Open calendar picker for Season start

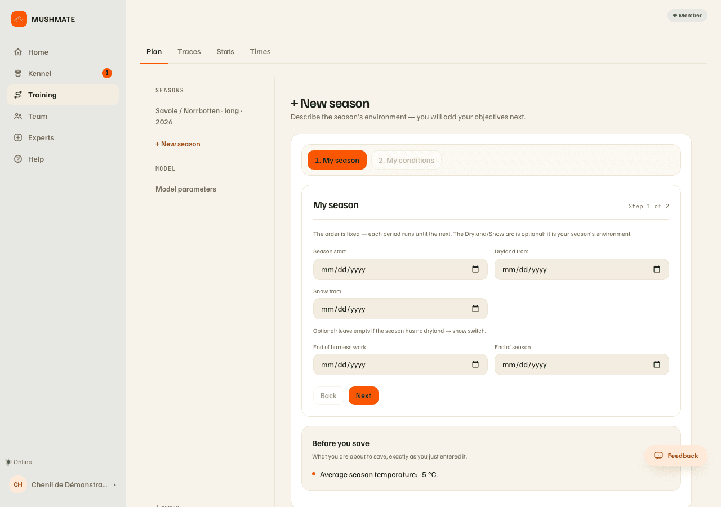point(475,269)
